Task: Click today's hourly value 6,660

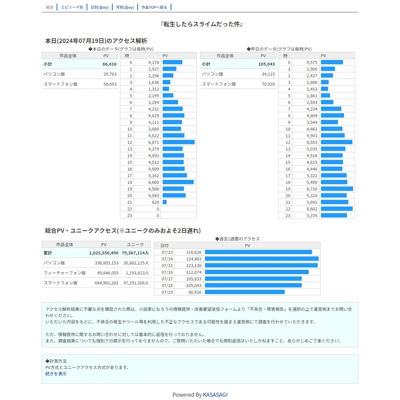Action: 154,183
